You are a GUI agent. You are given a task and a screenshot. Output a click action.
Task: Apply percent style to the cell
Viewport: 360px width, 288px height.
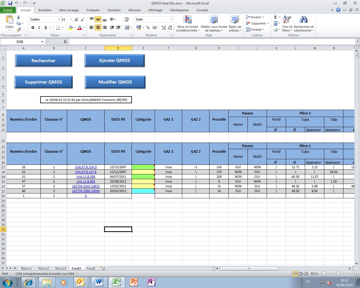148,28
